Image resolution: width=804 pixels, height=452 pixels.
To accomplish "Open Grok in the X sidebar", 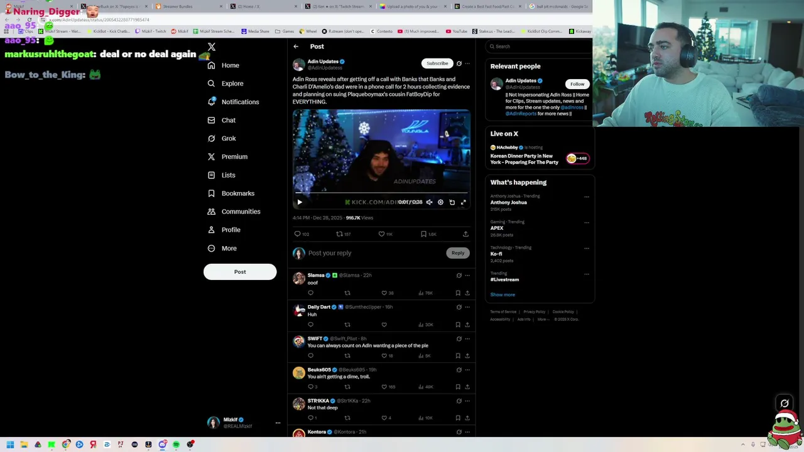I will (x=221, y=138).
